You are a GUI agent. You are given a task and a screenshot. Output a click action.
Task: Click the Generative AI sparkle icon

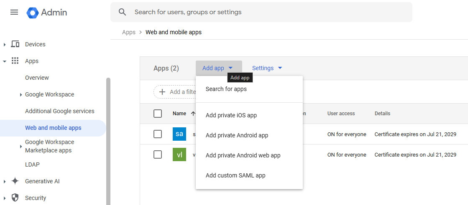(x=15, y=181)
